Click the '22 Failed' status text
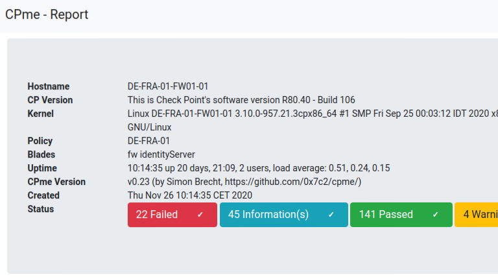 157,215
